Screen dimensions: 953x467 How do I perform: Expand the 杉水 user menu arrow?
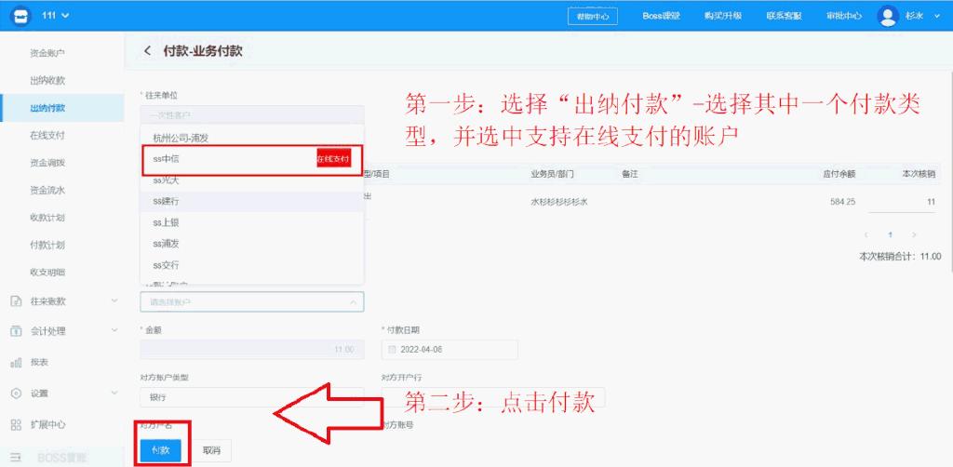point(936,17)
